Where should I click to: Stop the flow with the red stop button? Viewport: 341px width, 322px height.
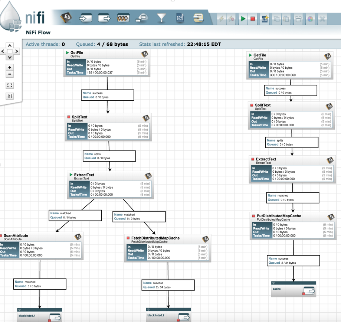click(253, 19)
